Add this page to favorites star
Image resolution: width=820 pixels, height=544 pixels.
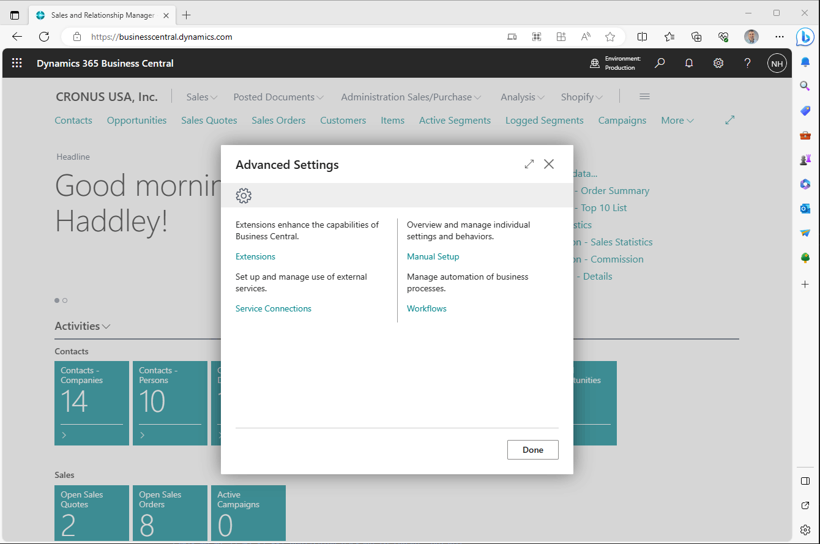tap(610, 37)
